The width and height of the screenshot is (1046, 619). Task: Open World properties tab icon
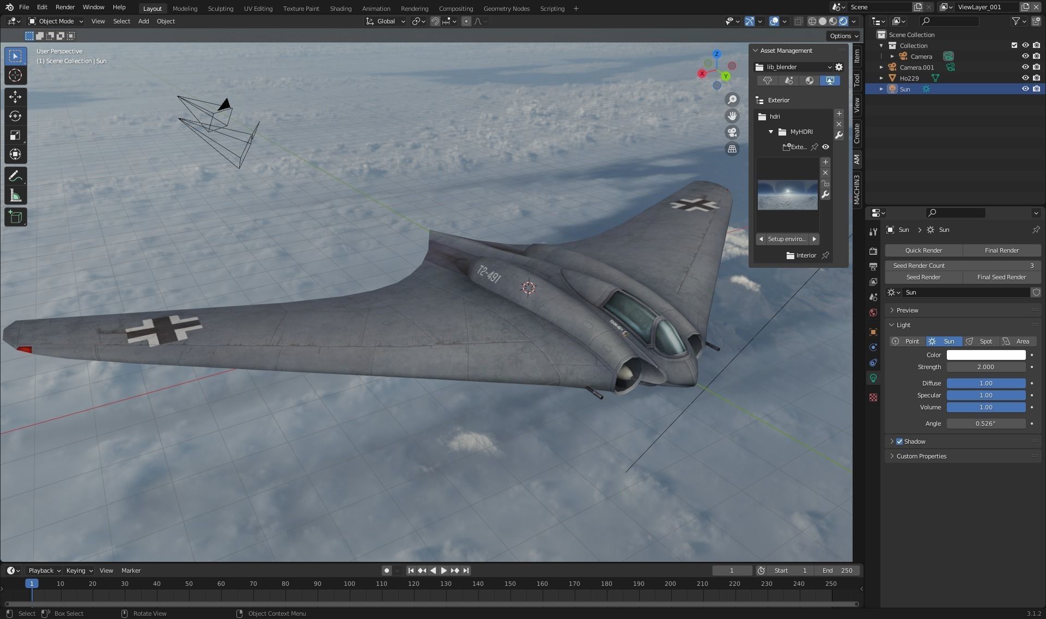tap(873, 312)
